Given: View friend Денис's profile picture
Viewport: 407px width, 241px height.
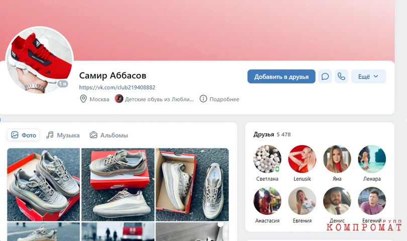Looking at the screenshot, I should pos(337,201).
